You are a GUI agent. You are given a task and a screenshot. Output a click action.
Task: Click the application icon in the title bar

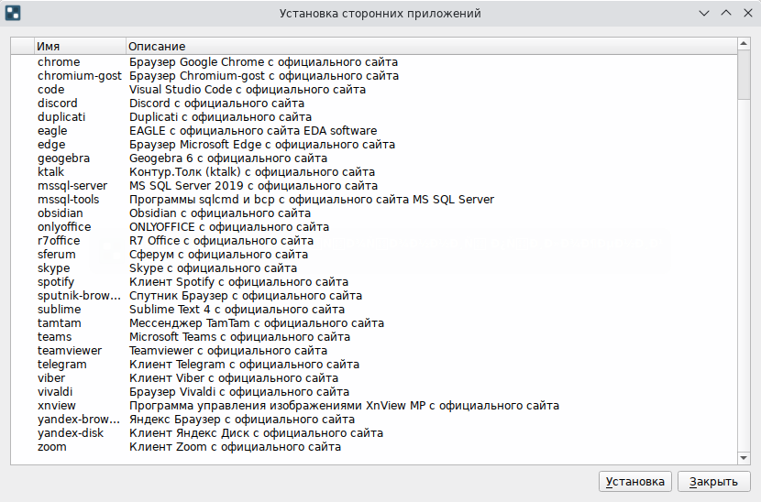pos(13,14)
